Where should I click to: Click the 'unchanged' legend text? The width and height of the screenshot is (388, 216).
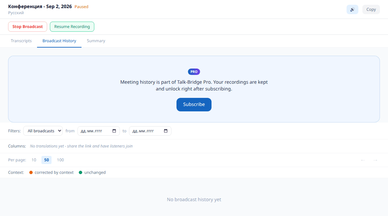pos(95,172)
